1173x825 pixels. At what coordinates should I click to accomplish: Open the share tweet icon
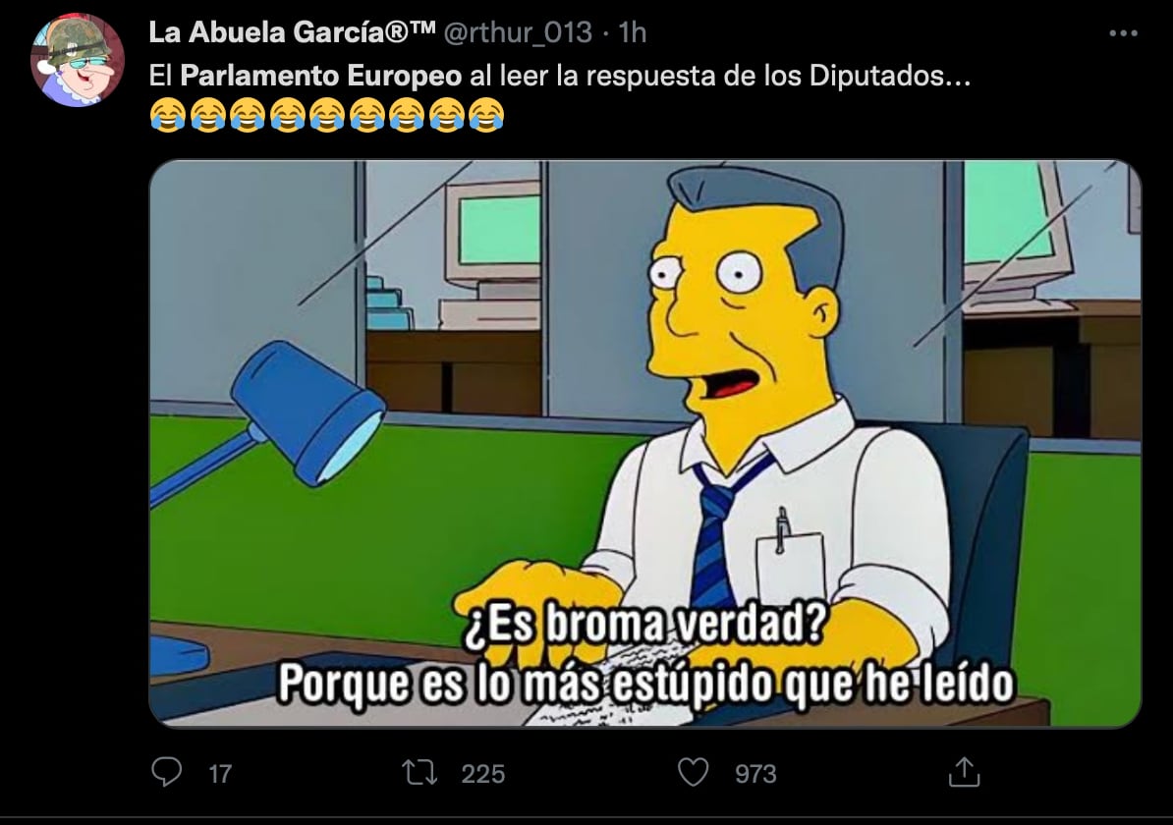click(965, 772)
